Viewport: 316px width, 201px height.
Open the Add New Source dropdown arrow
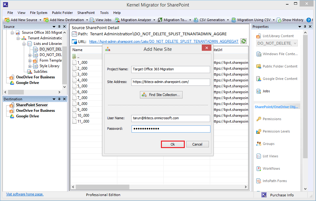point(40,20)
